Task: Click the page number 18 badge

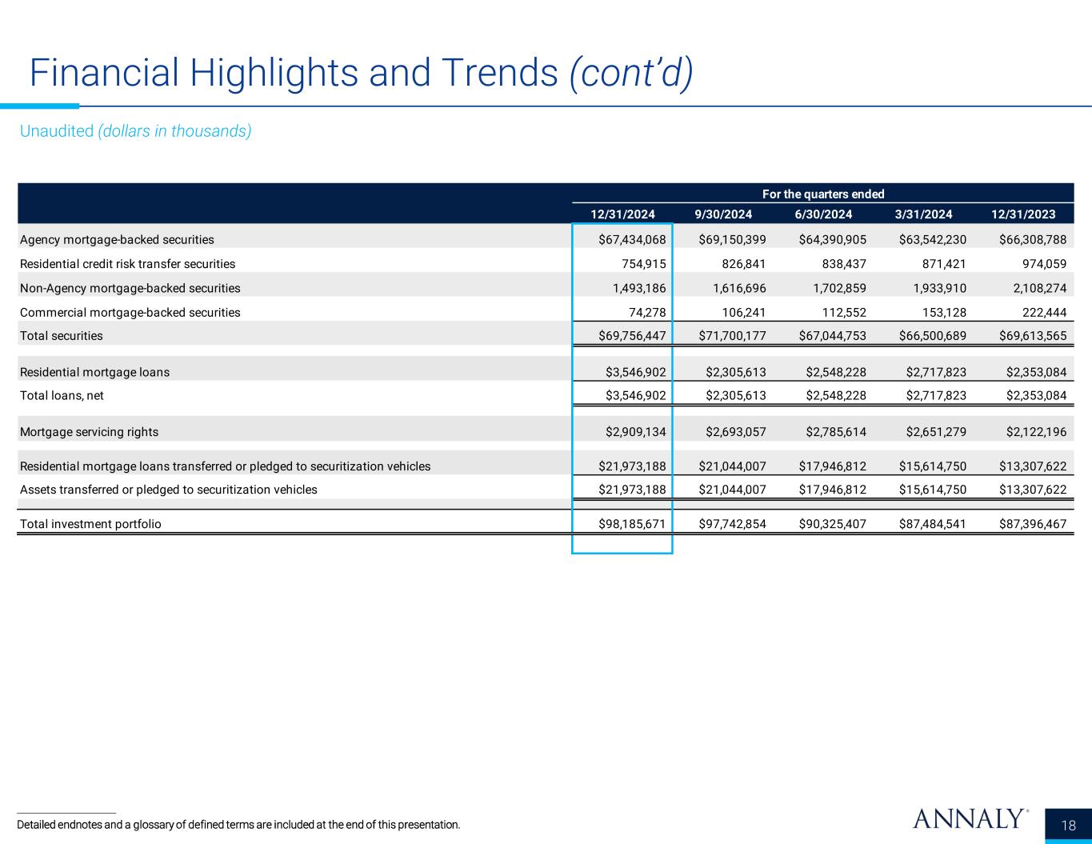Action: click(1069, 826)
